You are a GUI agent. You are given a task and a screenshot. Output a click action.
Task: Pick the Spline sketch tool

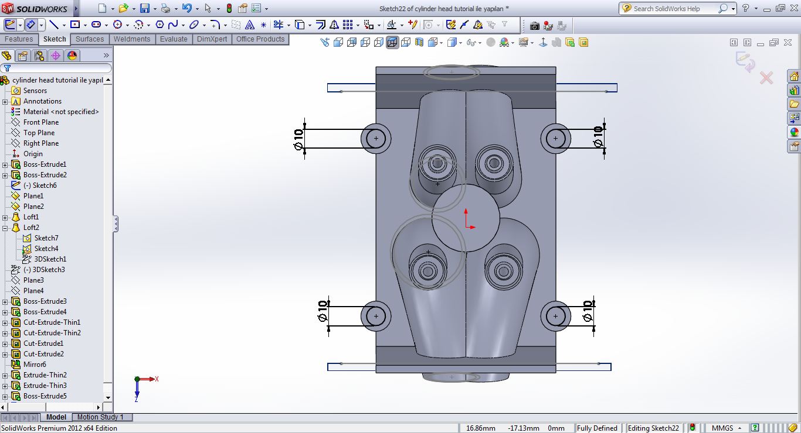click(x=173, y=24)
